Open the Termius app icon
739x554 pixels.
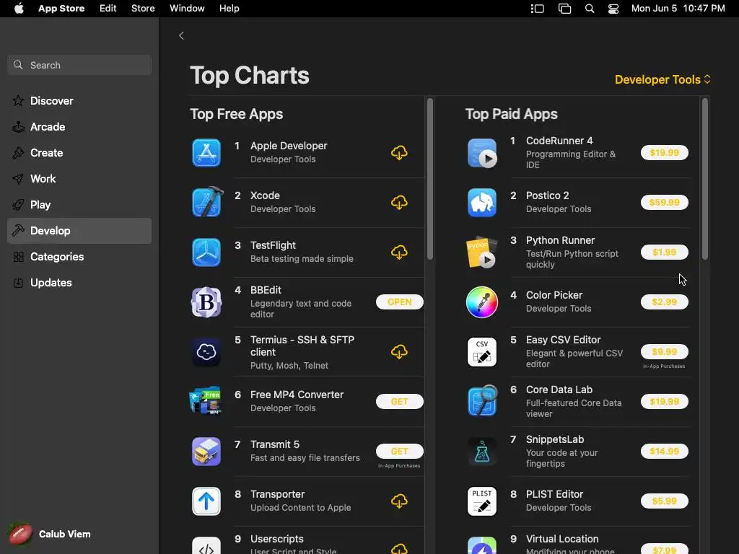pyautogui.click(x=206, y=352)
